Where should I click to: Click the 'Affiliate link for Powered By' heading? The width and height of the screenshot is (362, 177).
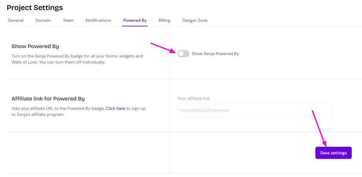pos(48,99)
